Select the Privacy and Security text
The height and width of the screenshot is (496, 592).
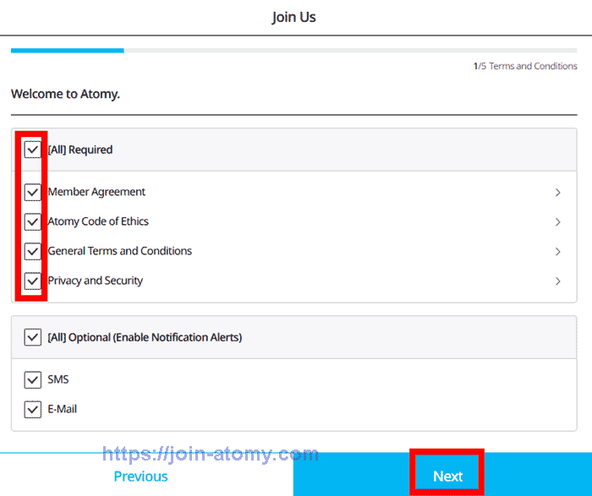pyautogui.click(x=95, y=281)
